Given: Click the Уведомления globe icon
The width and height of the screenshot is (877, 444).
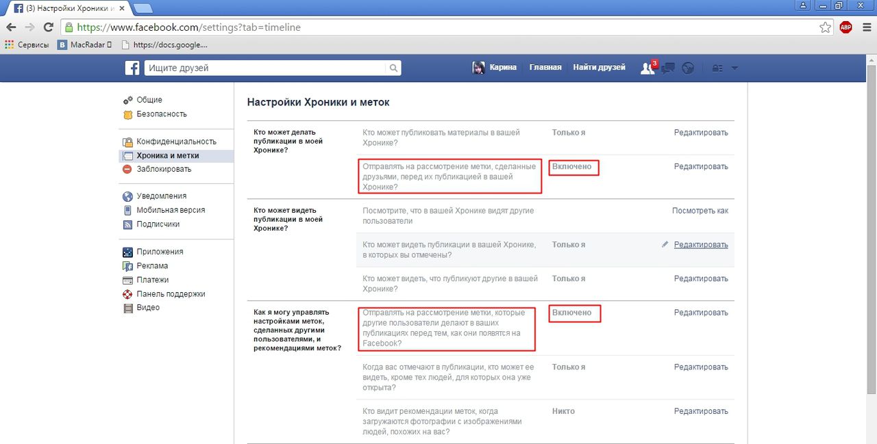Looking at the screenshot, I should tap(127, 197).
